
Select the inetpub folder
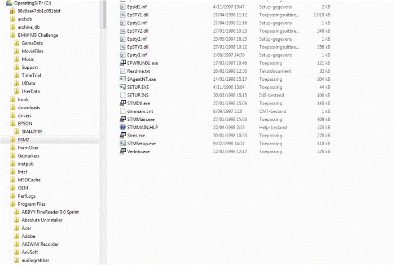pos(26,164)
